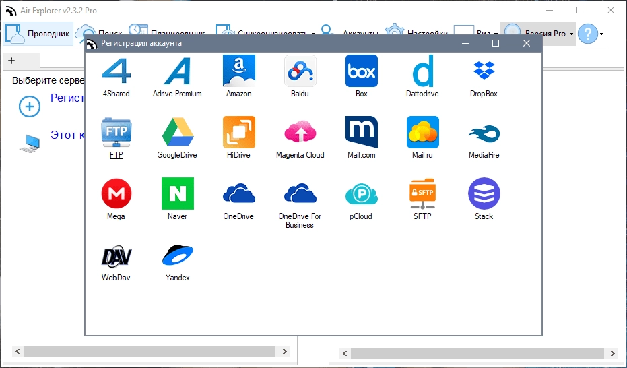Click the blue help question-mark icon
Screen dimensions: 627x368
pyautogui.click(x=588, y=34)
